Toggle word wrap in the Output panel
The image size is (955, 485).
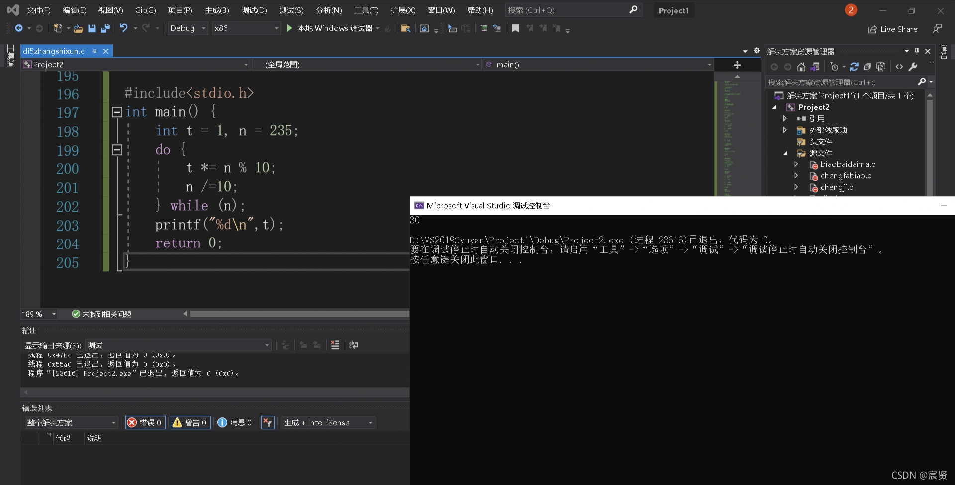354,345
